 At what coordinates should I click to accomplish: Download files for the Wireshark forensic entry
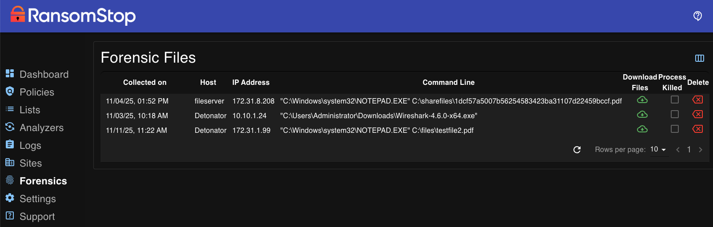point(642,115)
